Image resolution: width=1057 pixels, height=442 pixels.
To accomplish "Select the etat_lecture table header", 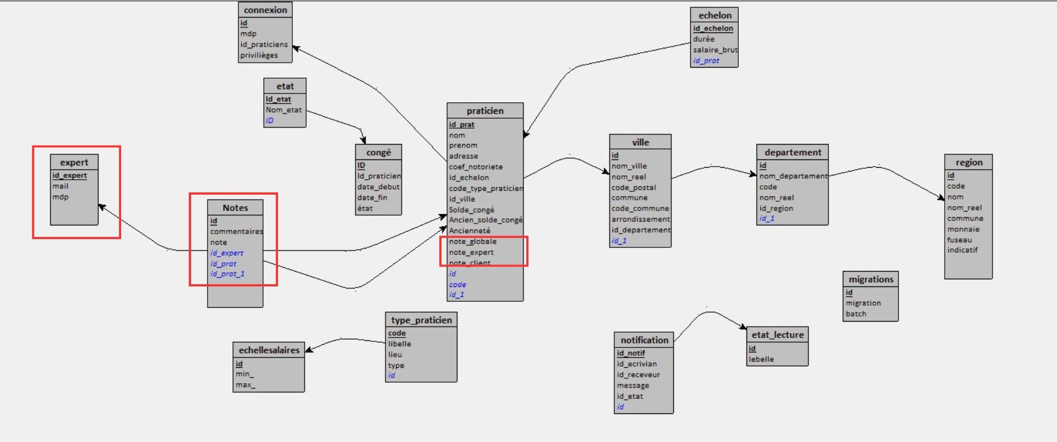I will [x=777, y=335].
